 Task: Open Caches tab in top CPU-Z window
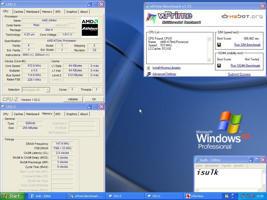19,12
